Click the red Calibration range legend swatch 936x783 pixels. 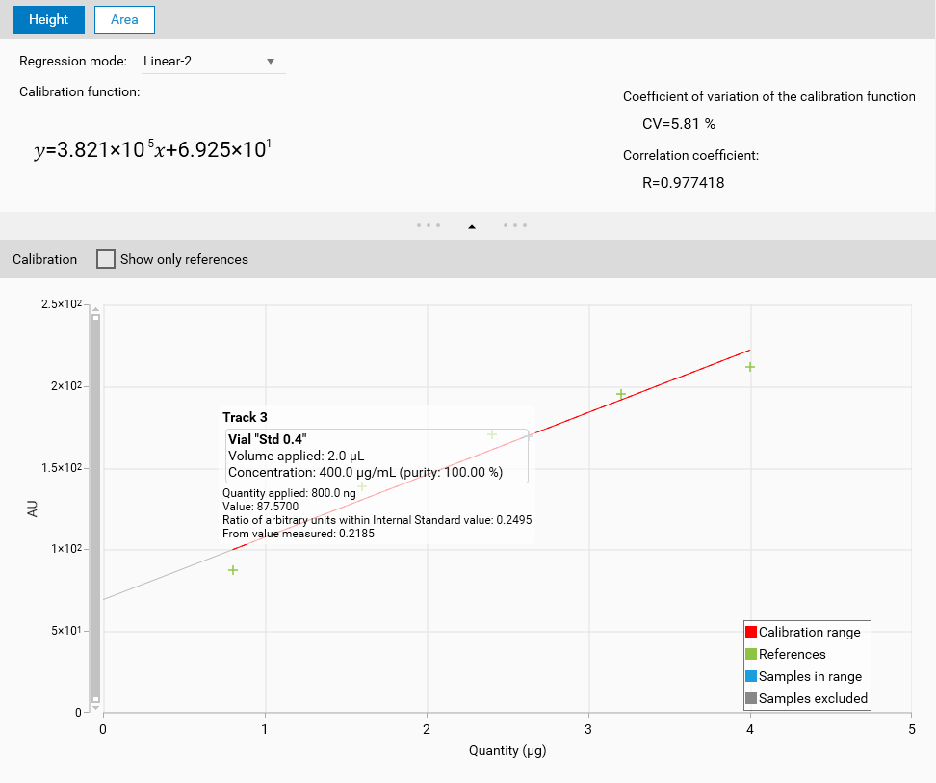tap(751, 632)
